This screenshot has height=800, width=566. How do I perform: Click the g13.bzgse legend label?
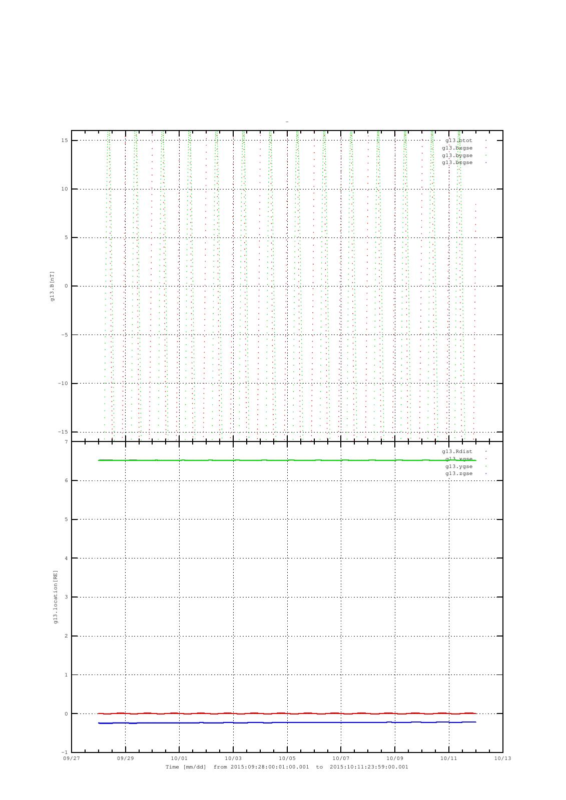[x=457, y=162]
